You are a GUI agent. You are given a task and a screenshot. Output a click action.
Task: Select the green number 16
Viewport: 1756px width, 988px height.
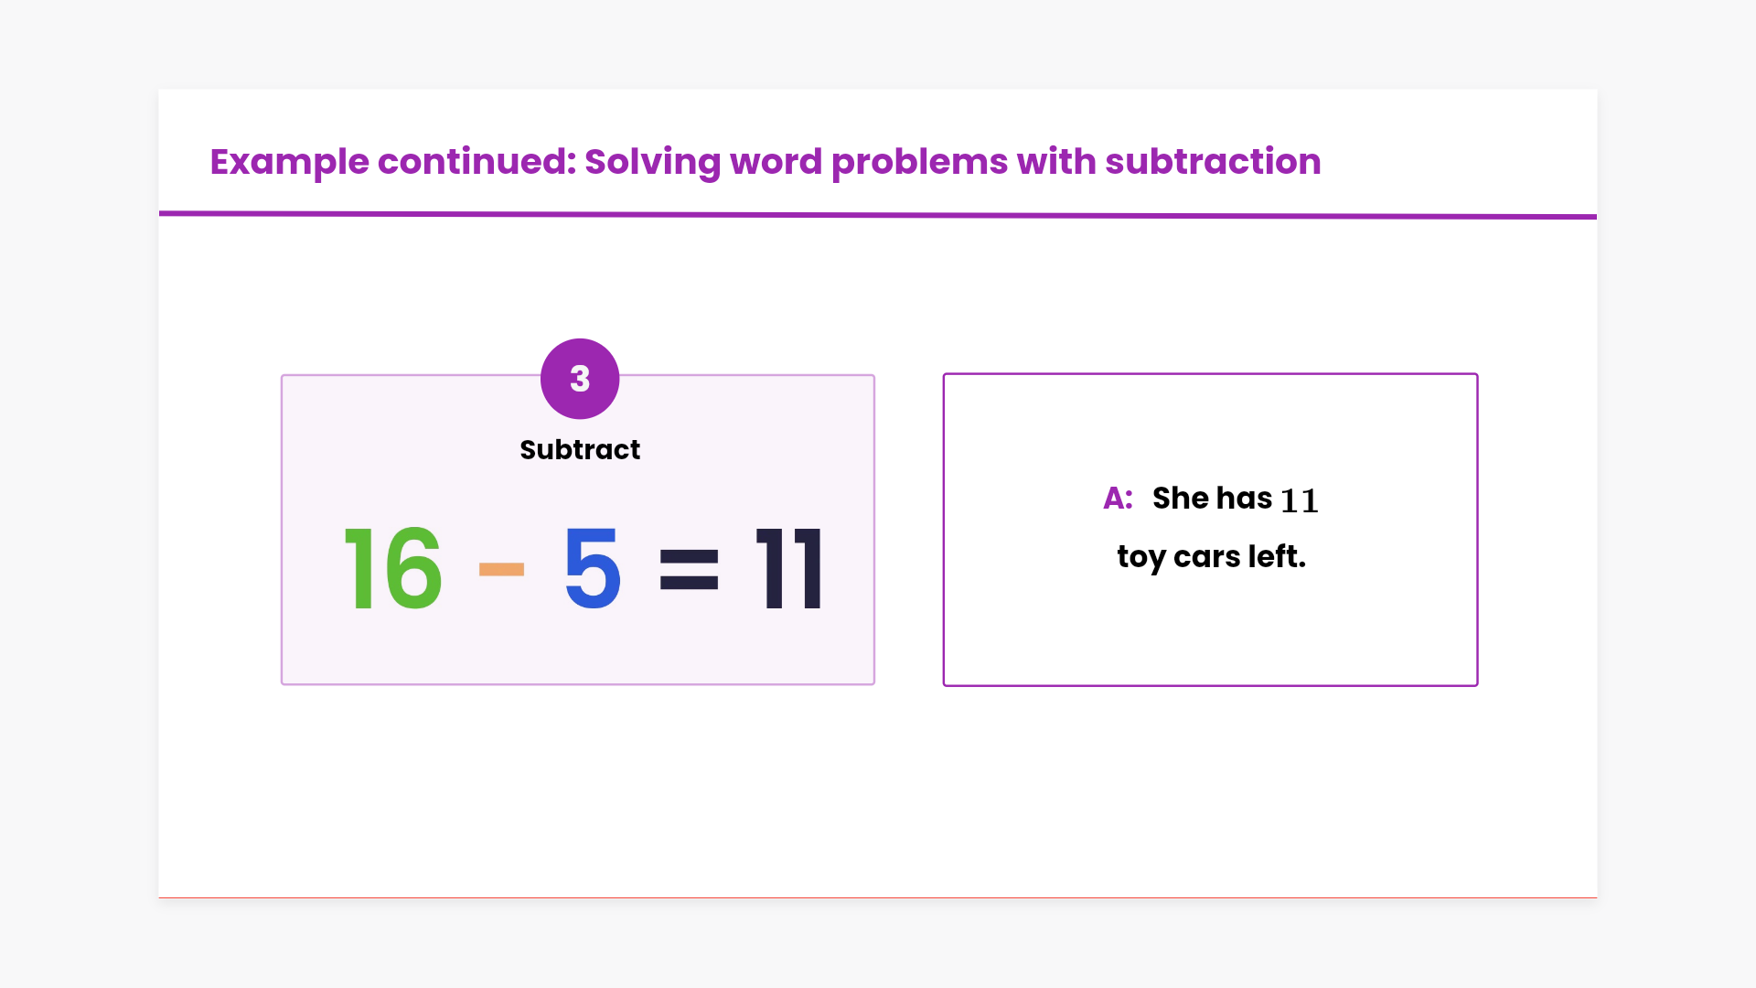click(393, 569)
